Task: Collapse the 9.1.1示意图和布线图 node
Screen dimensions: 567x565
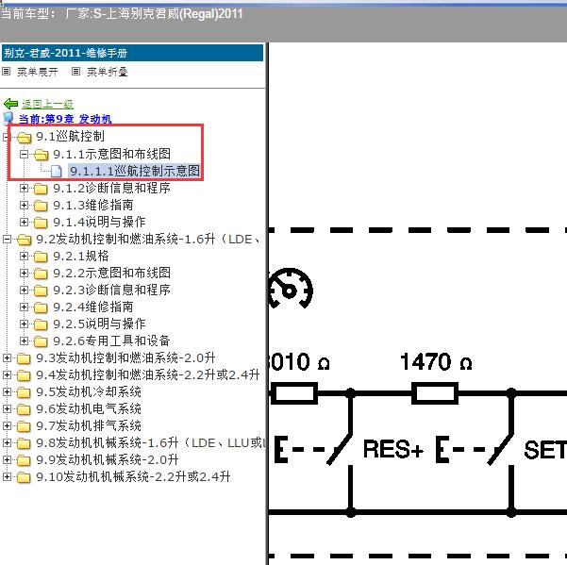Action: pyautogui.click(x=24, y=155)
